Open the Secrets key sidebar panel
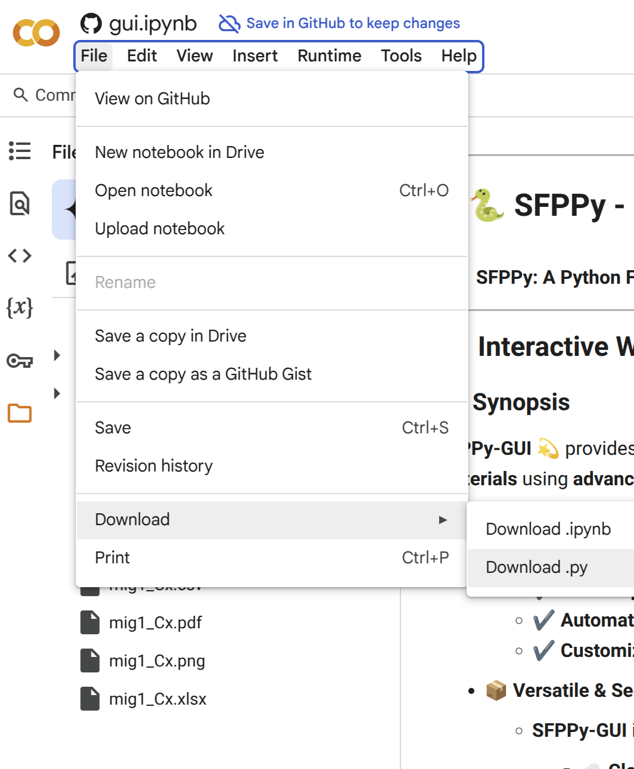 pos(20,361)
